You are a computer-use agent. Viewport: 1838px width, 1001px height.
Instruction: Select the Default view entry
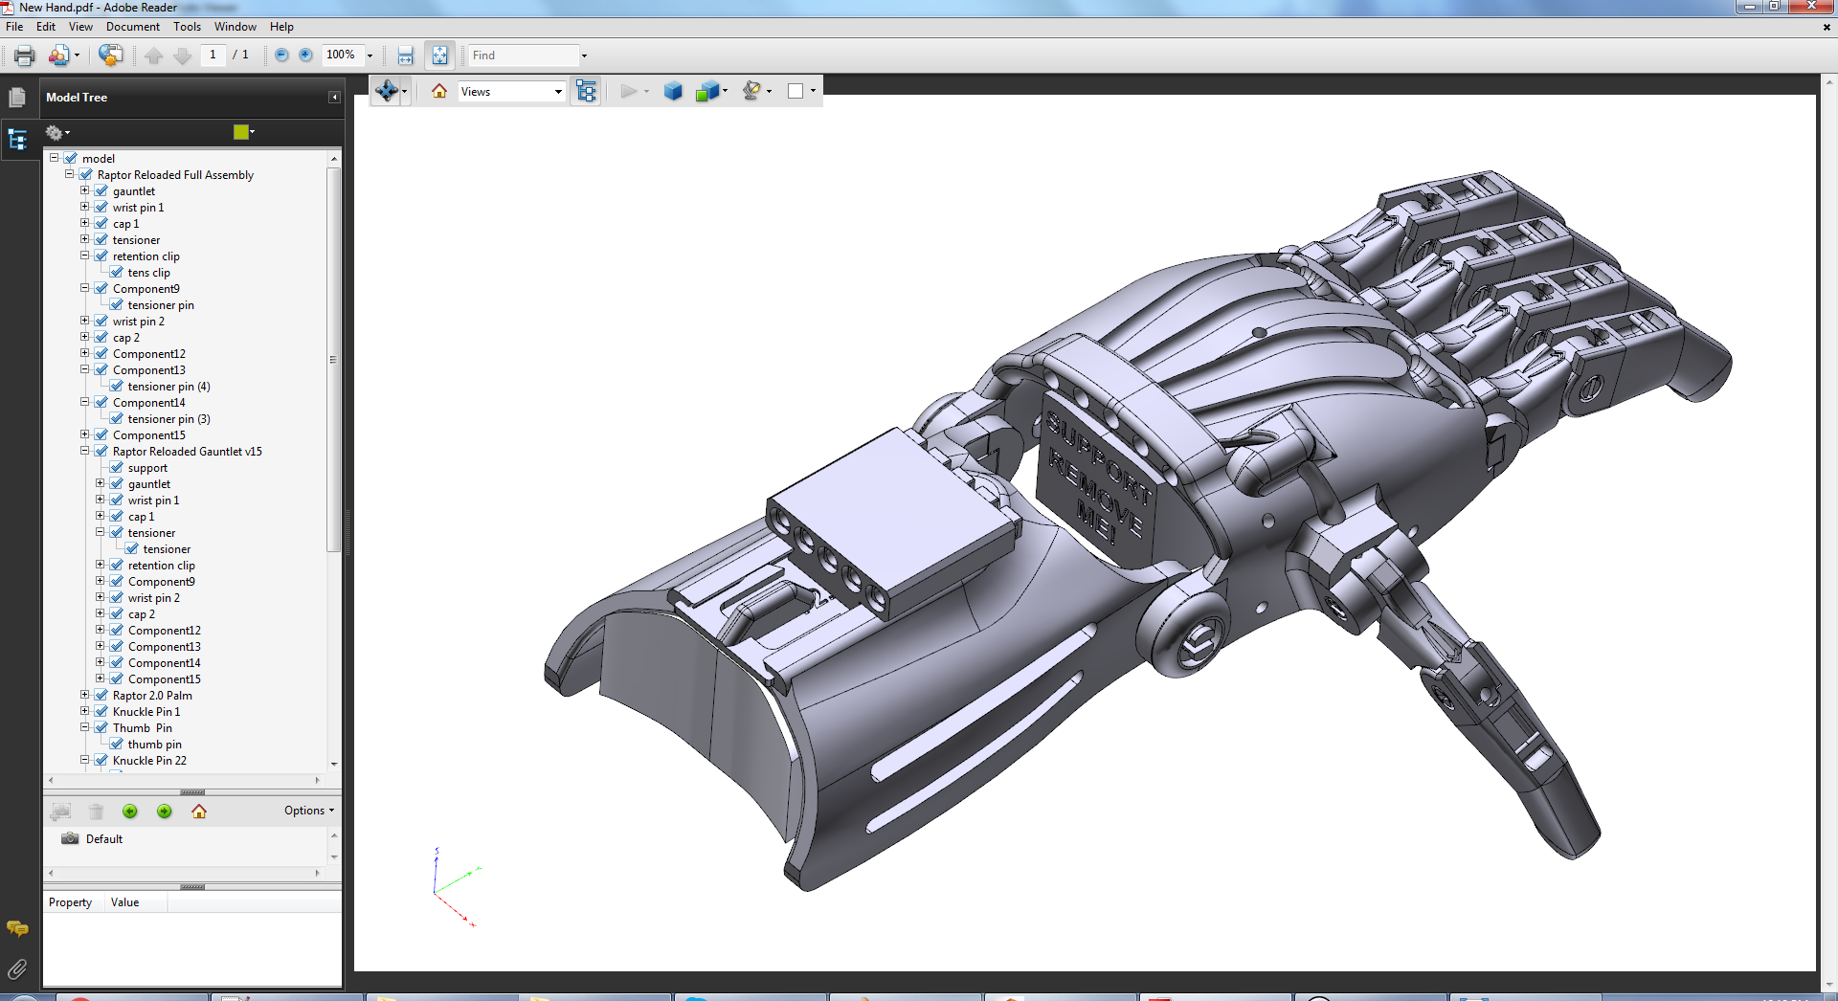(x=103, y=839)
